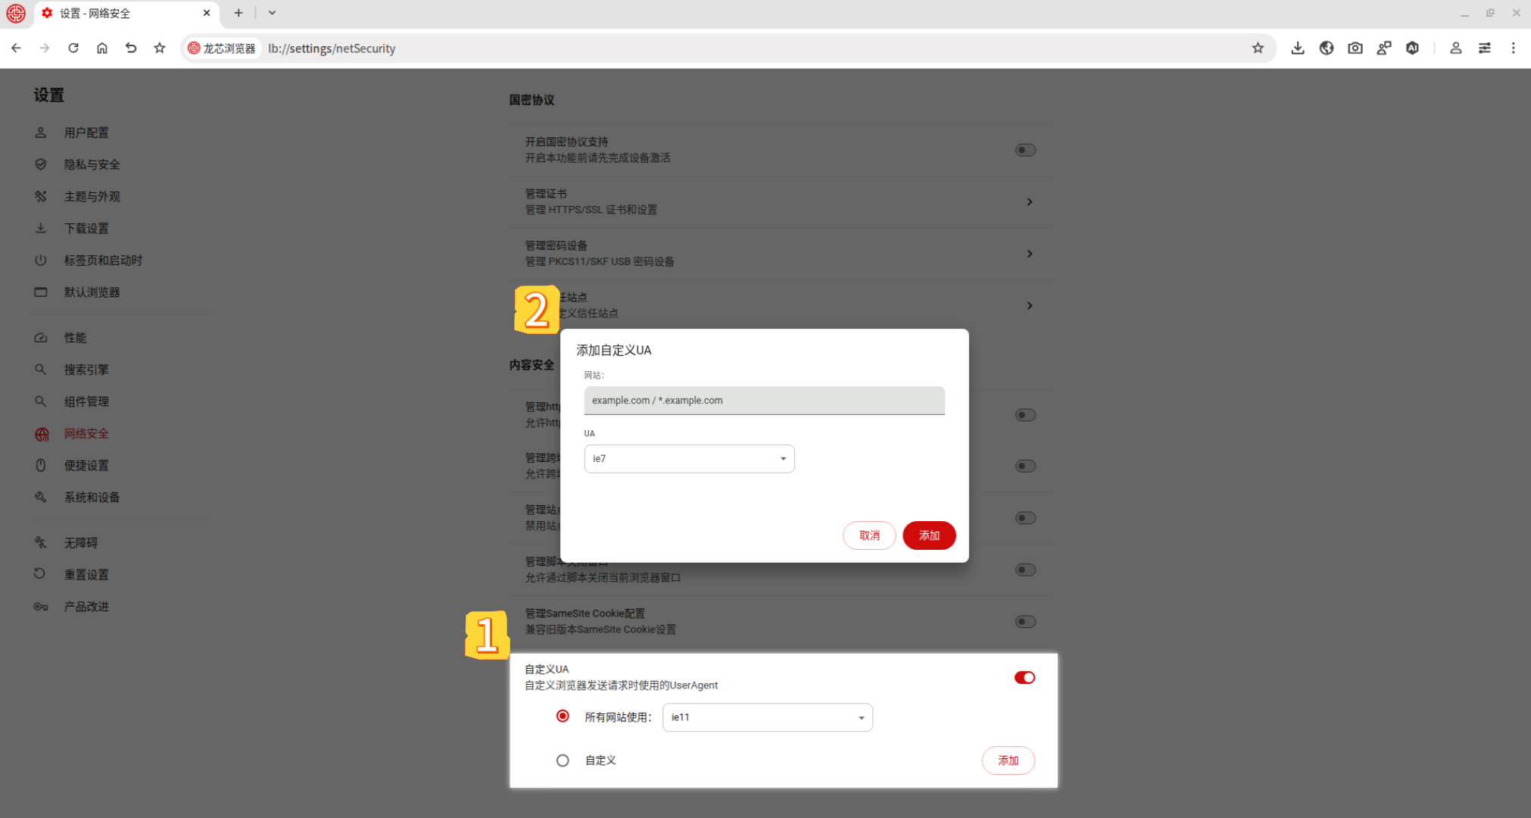Open the ie7 UA dropdown
The width and height of the screenshot is (1531, 818).
coord(689,459)
